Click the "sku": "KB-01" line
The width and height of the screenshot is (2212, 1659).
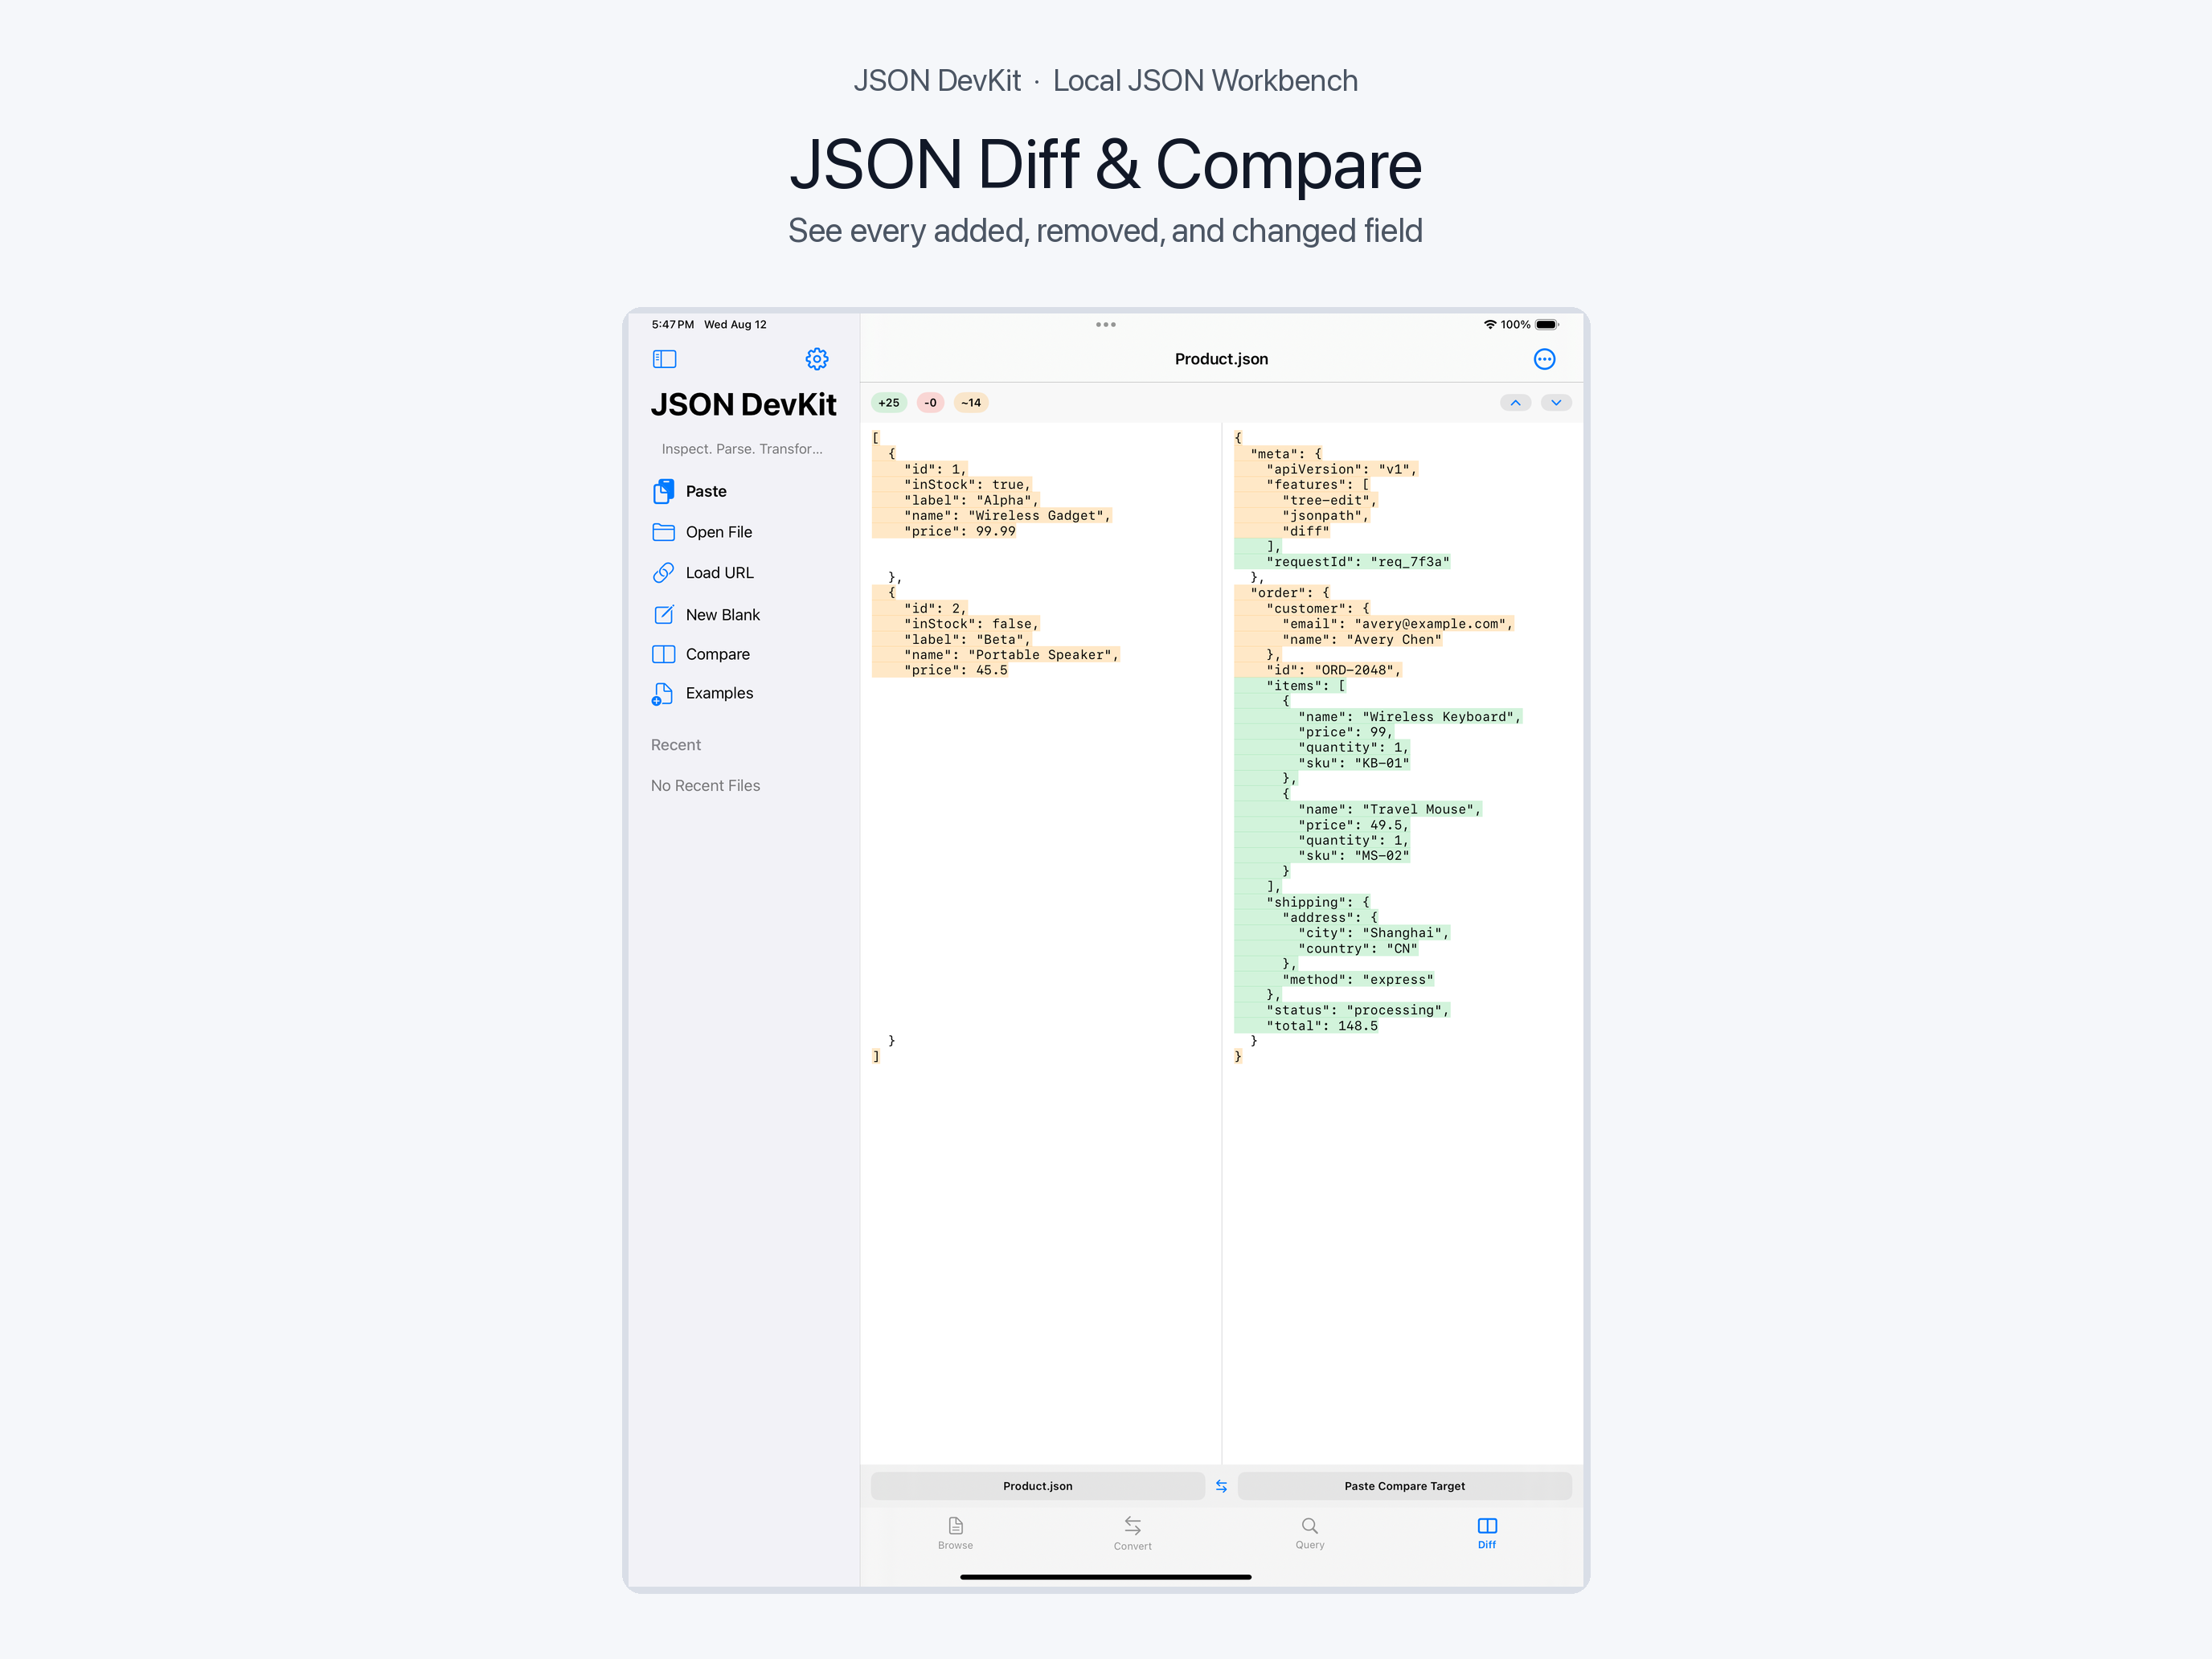click(x=1353, y=763)
